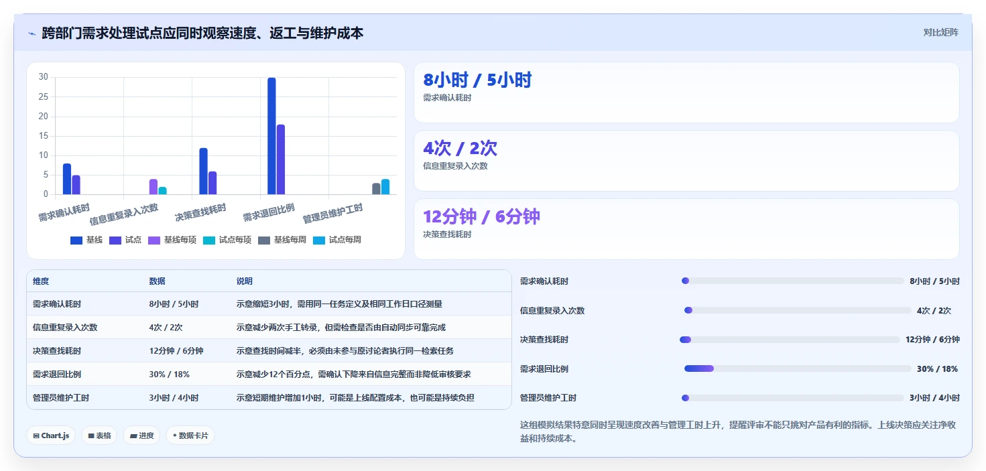Click the page title about 跨部门需求处理试点
Screen dimensions: 986x471
click(x=202, y=33)
